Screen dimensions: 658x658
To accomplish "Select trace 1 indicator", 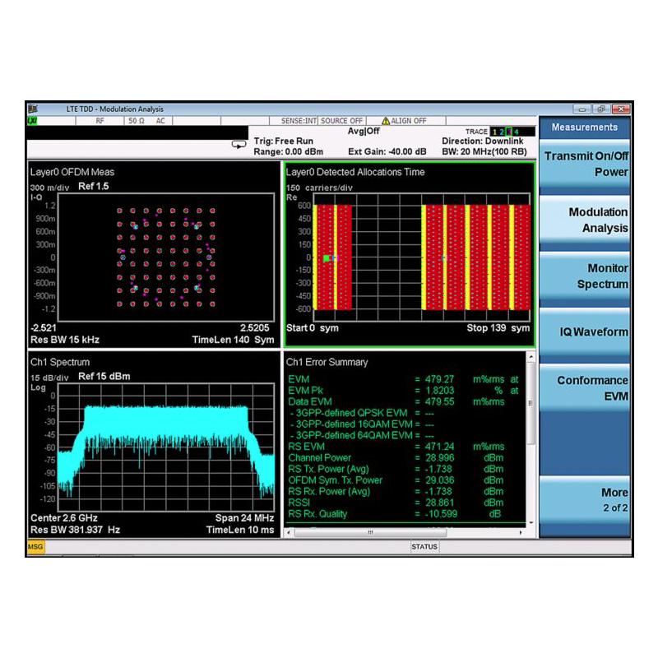I will (x=494, y=132).
